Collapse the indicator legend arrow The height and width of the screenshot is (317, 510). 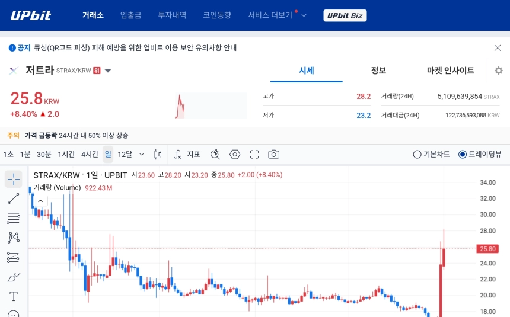[40, 201]
